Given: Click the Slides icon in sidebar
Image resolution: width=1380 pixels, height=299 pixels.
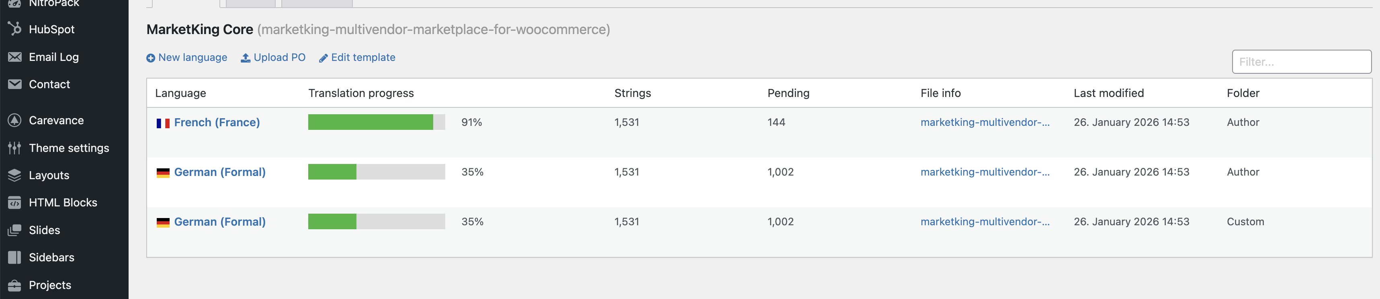Looking at the screenshot, I should point(14,230).
